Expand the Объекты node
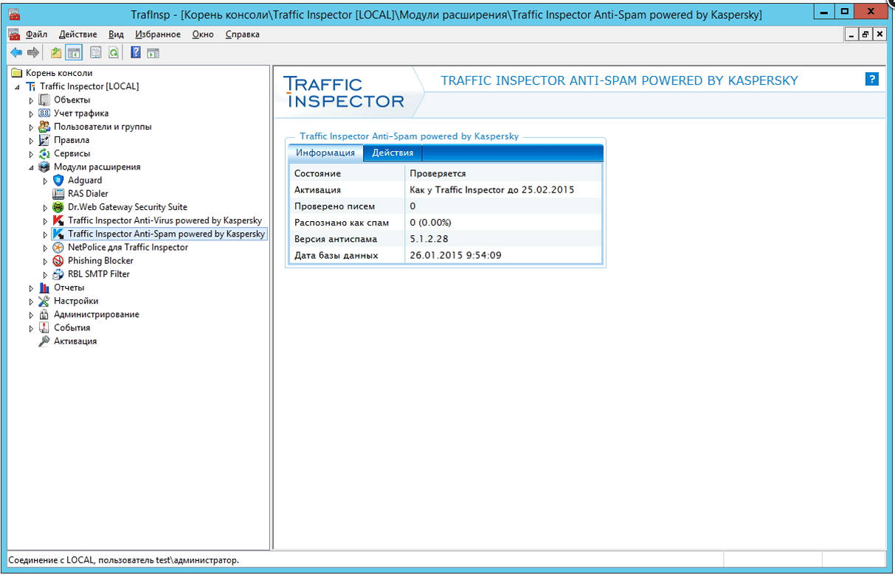895x575 pixels. pyautogui.click(x=32, y=100)
